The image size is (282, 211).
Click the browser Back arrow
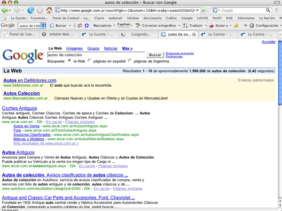pyautogui.click(x=6, y=10)
